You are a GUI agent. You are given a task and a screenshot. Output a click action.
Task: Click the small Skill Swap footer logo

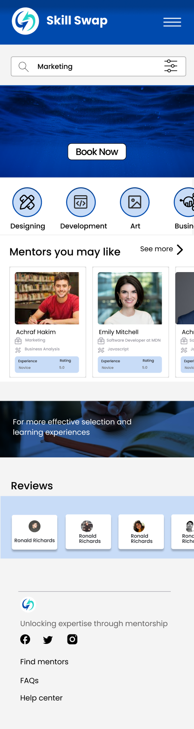pyautogui.click(x=28, y=604)
